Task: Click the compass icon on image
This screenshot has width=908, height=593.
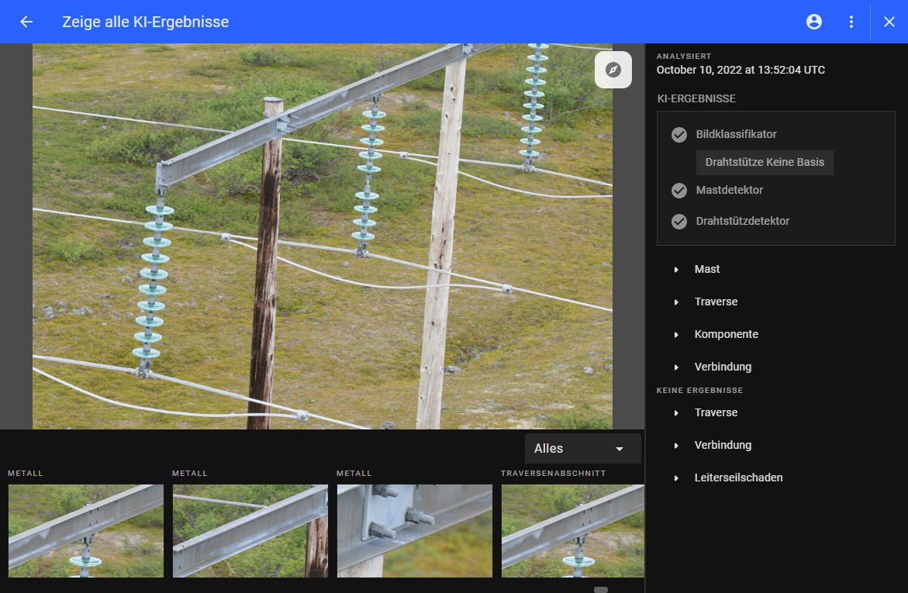Action: 613,70
